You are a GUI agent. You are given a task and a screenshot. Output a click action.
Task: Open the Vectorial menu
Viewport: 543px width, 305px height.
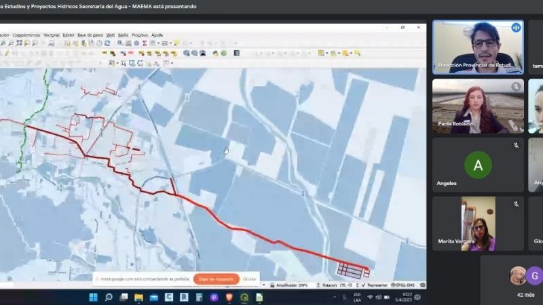point(52,35)
